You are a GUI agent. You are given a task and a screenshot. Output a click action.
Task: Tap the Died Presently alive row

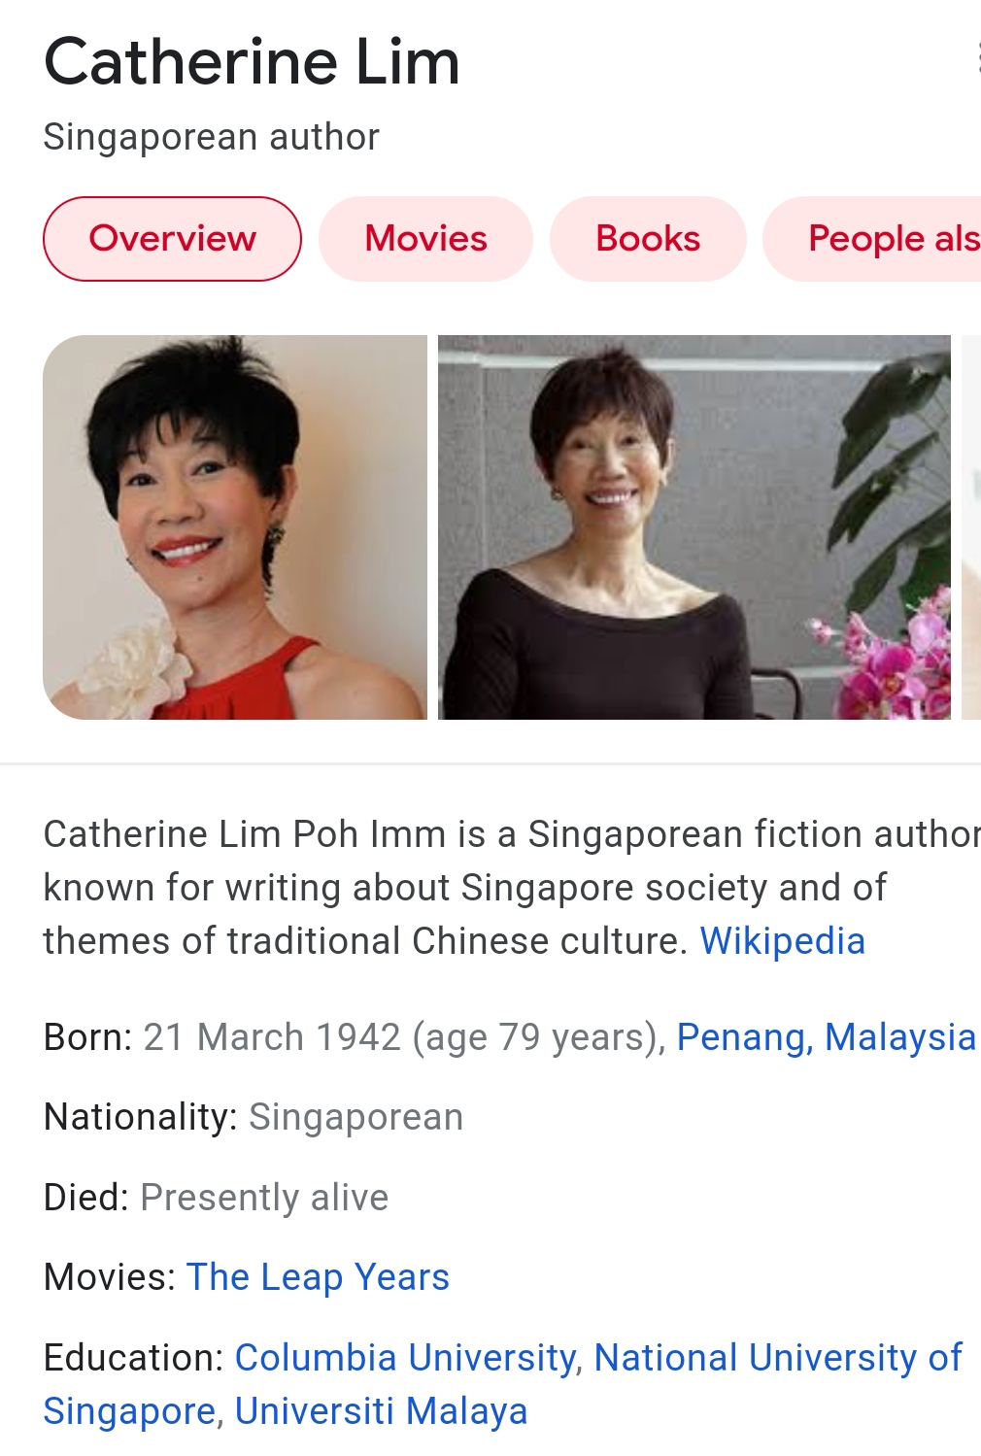216,1198
